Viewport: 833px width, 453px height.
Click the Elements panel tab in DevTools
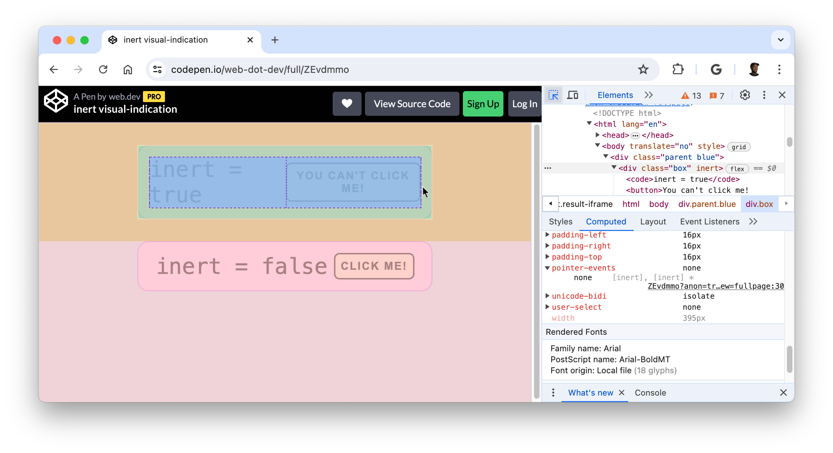[x=614, y=95]
